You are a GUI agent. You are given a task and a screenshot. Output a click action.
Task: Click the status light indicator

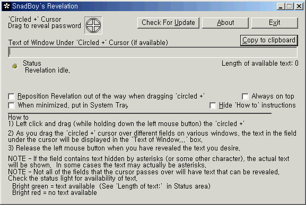click(15, 66)
